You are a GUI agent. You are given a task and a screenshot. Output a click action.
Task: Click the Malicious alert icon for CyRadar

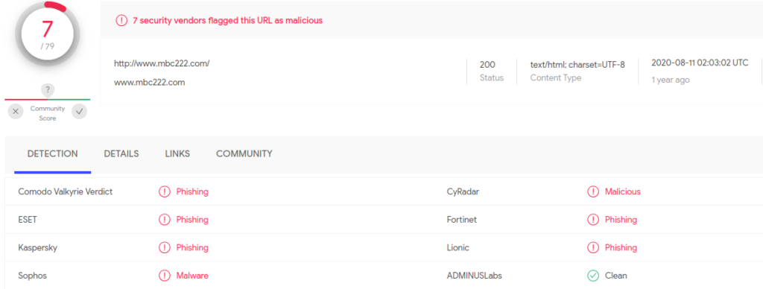593,191
